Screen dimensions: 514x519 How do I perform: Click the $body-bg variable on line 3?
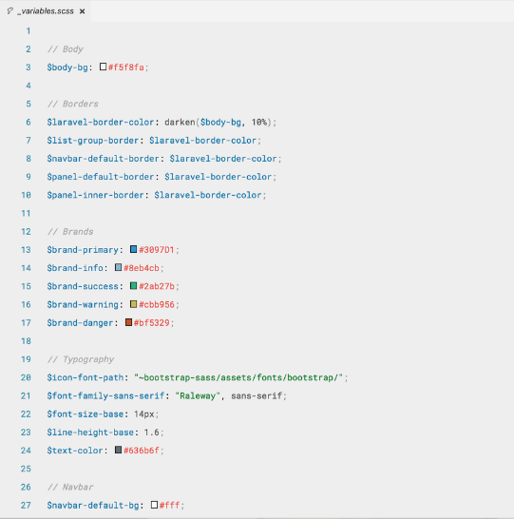tap(67, 67)
